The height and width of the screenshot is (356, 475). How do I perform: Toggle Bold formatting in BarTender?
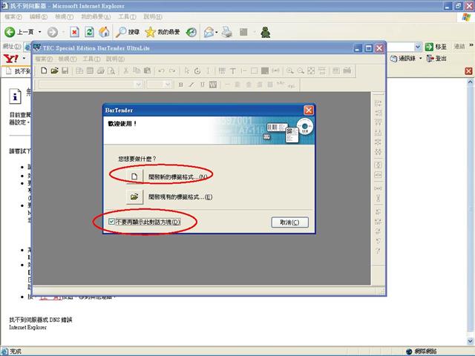181,85
